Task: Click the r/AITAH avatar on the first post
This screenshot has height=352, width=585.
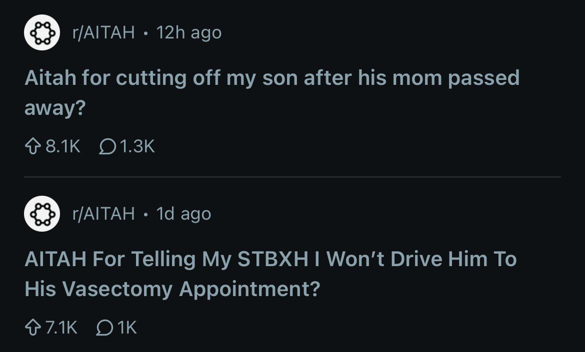Action: click(42, 33)
